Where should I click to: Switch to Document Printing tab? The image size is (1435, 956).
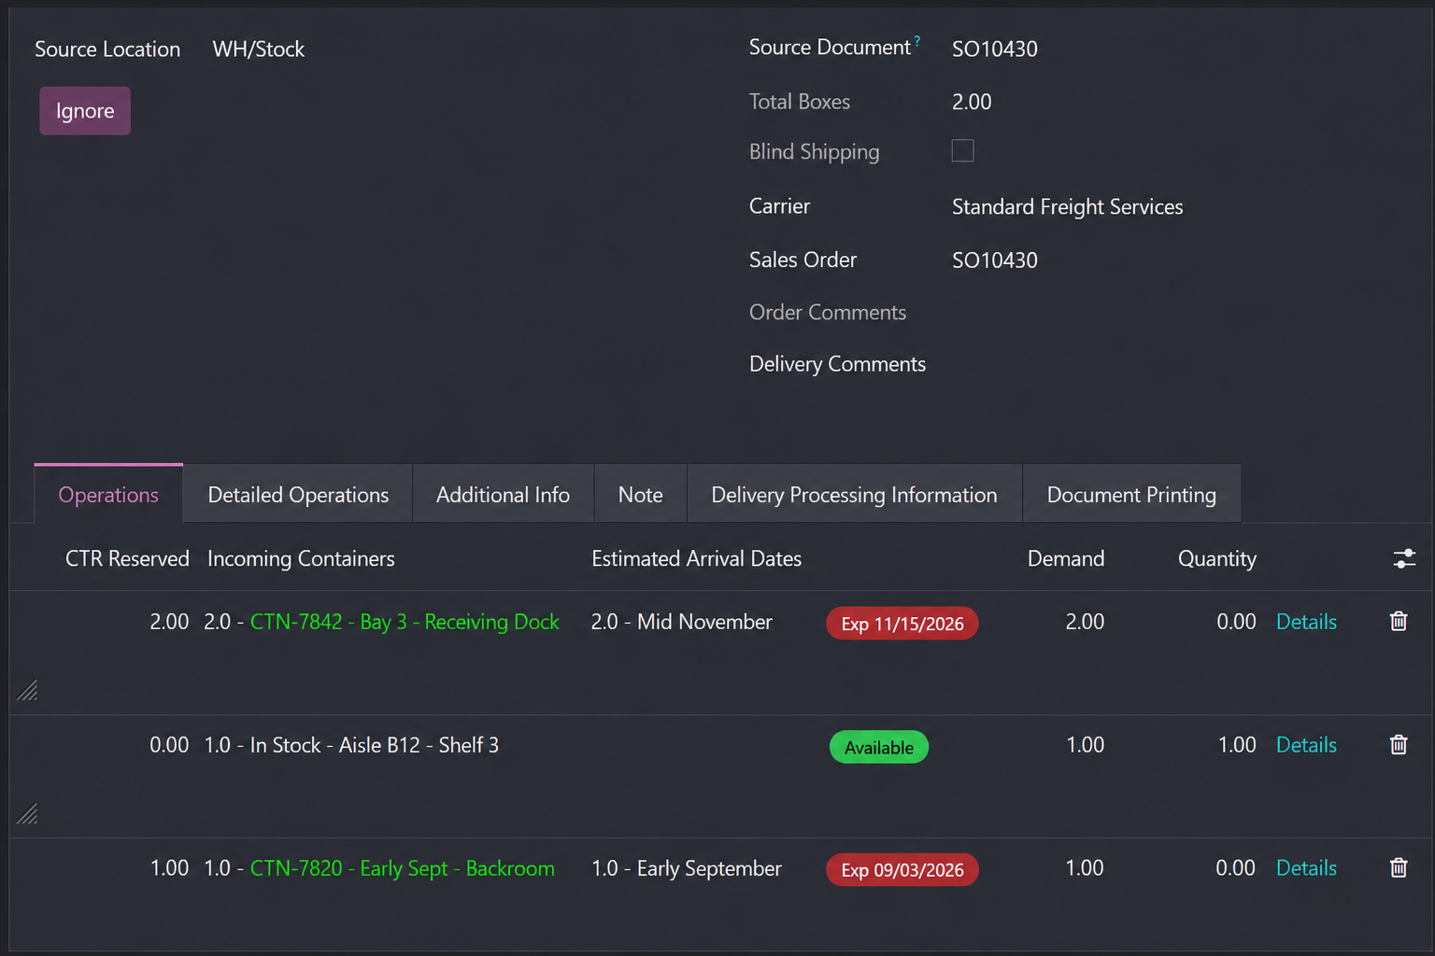click(1131, 495)
